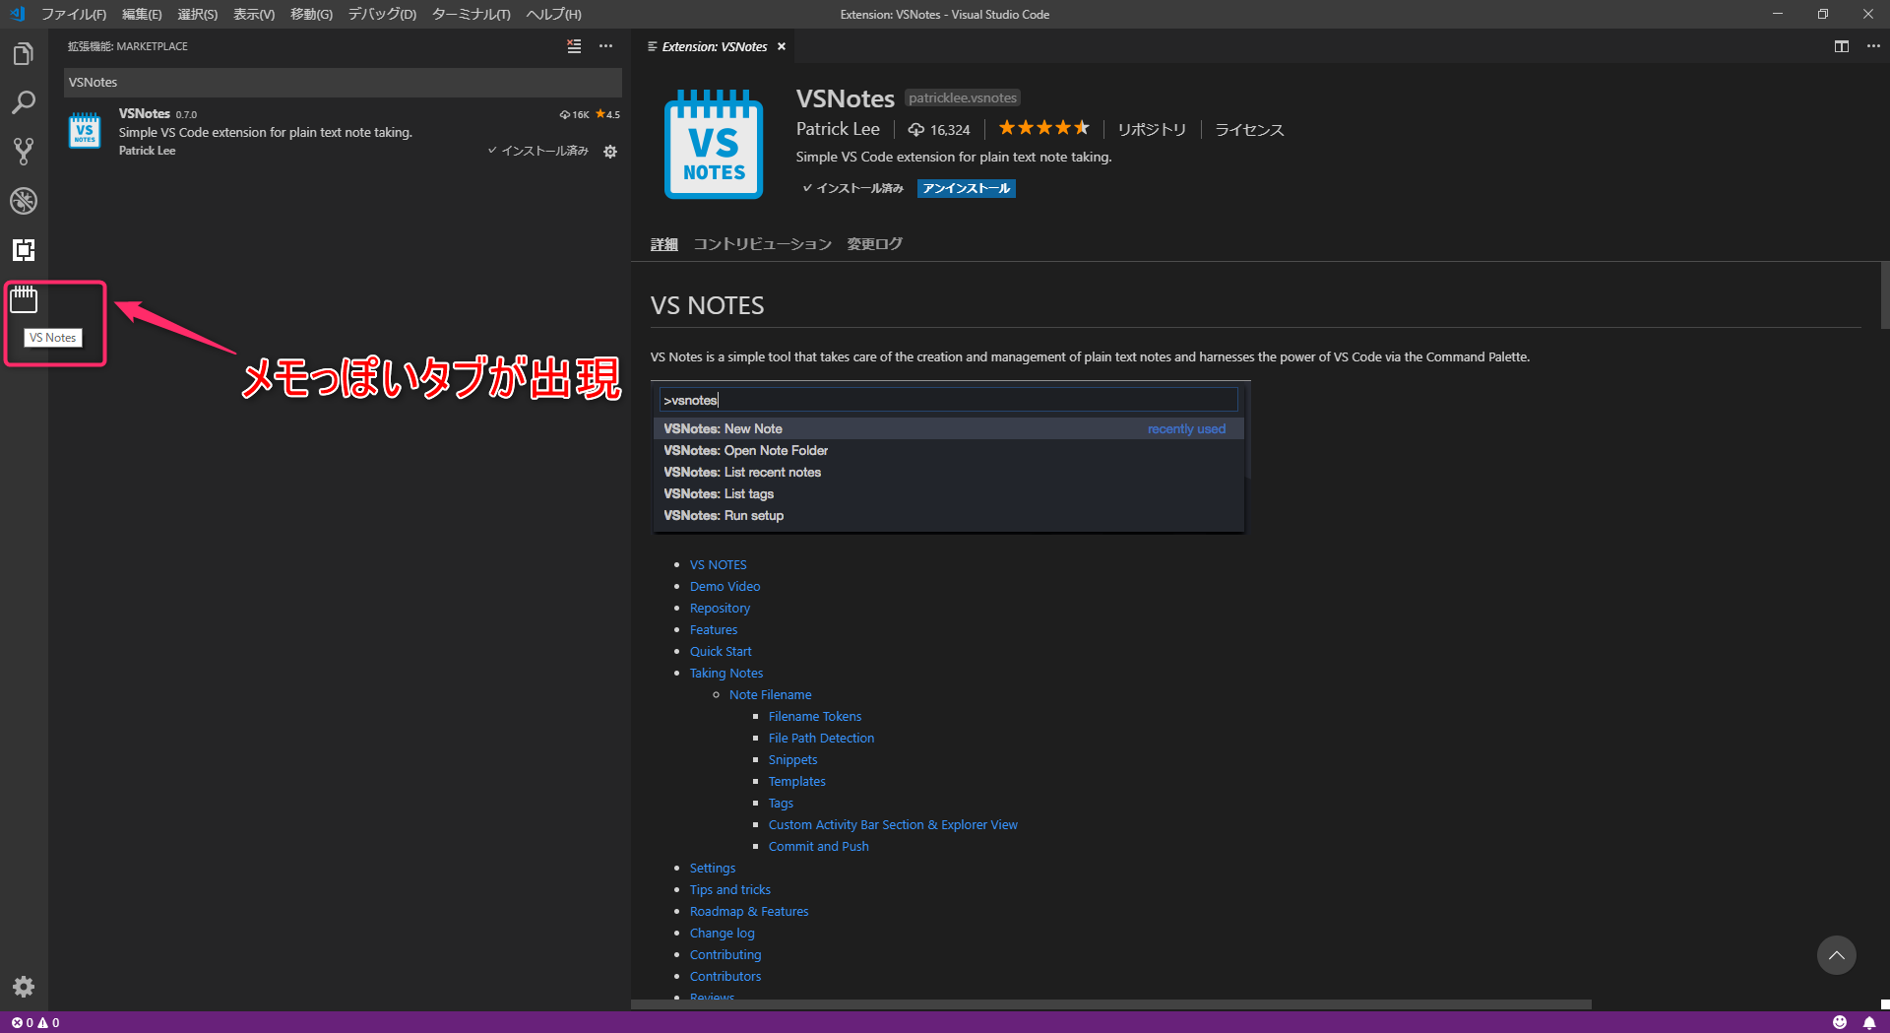This screenshot has height=1033, width=1890.
Task: Close the Extension: VSNotes tab
Action: (x=782, y=46)
